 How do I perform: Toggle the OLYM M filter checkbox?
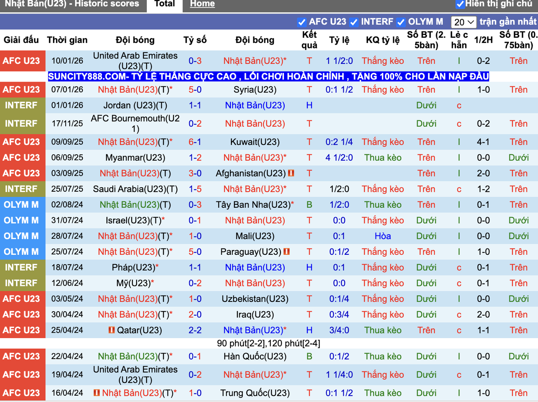pyautogui.click(x=401, y=22)
